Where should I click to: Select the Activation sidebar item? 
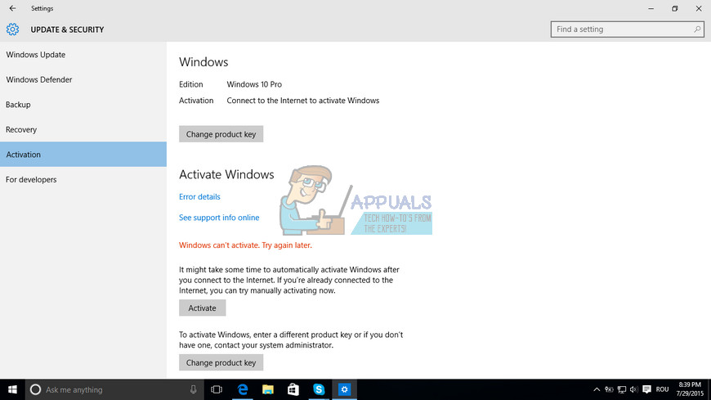[83, 155]
